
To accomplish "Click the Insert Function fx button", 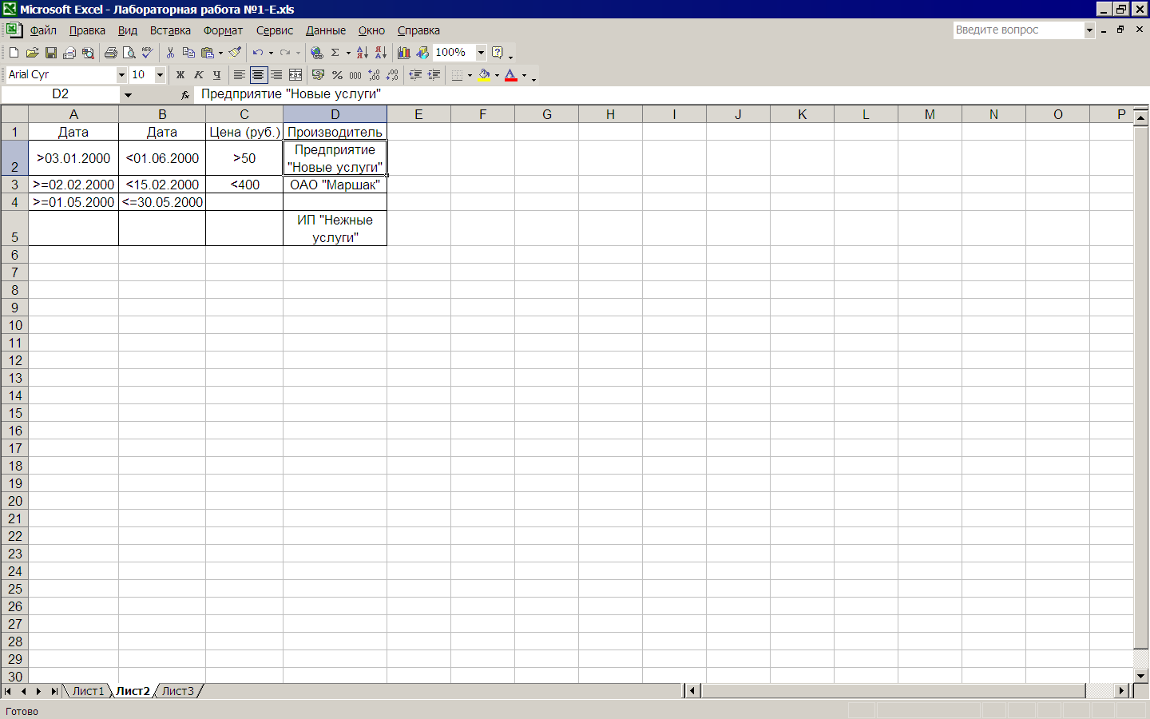I will [185, 95].
